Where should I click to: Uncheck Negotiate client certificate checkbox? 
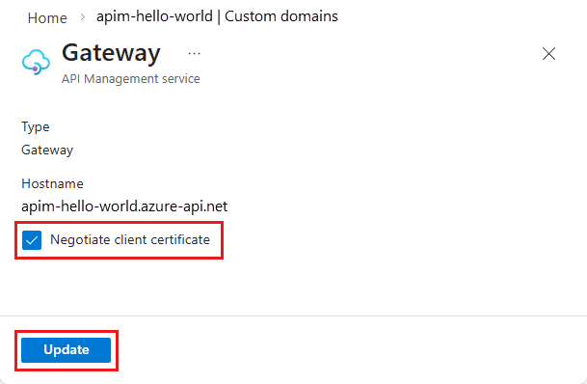click(x=32, y=240)
